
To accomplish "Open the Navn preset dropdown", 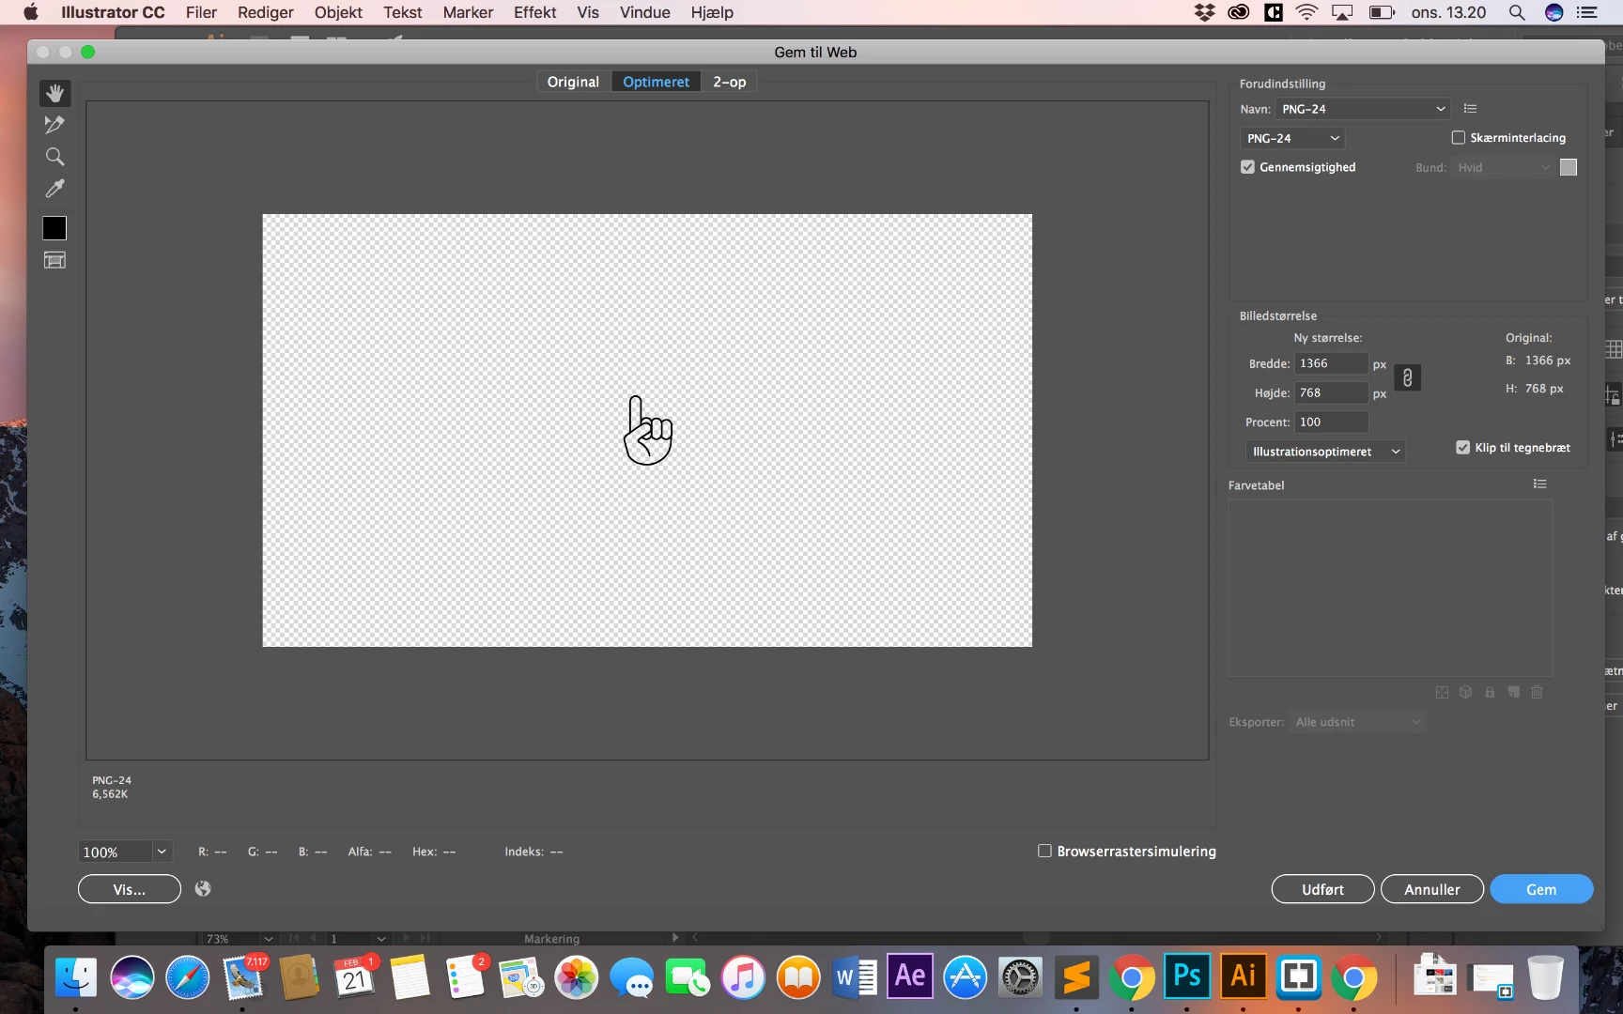I will (x=1363, y=109).
